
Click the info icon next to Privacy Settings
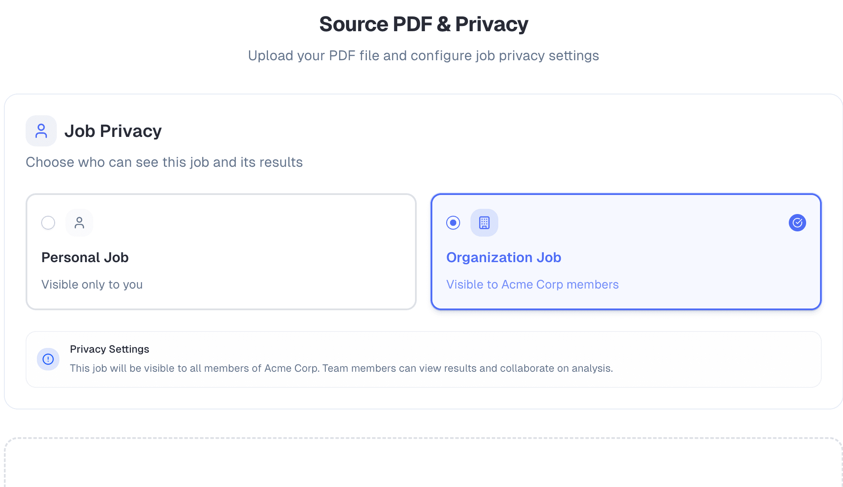coord(48,359)
